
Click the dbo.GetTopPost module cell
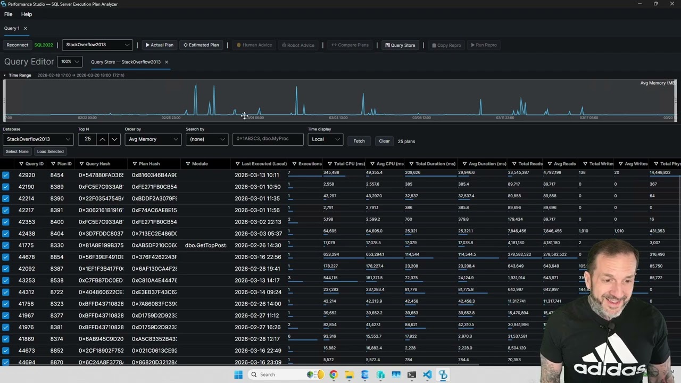tap(205, 245)
